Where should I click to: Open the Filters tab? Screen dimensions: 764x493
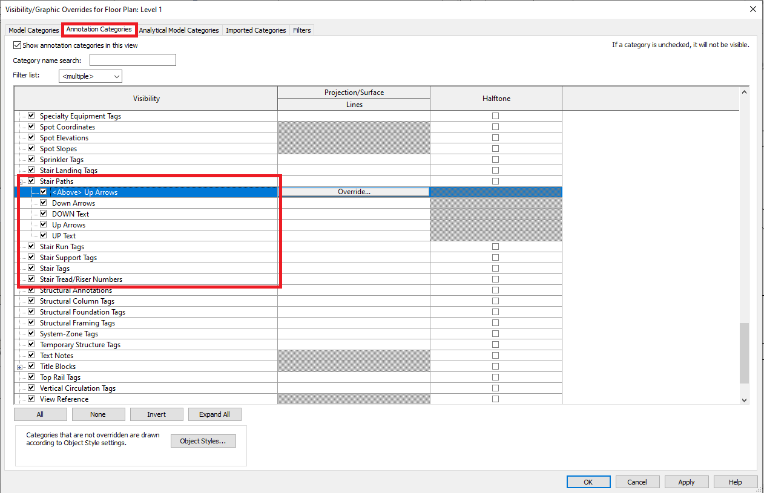(x=301, y=30)
